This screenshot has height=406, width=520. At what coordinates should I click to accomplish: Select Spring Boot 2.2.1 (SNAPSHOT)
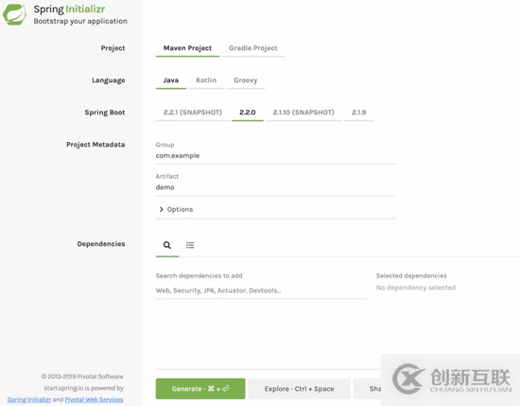(192, 113)
